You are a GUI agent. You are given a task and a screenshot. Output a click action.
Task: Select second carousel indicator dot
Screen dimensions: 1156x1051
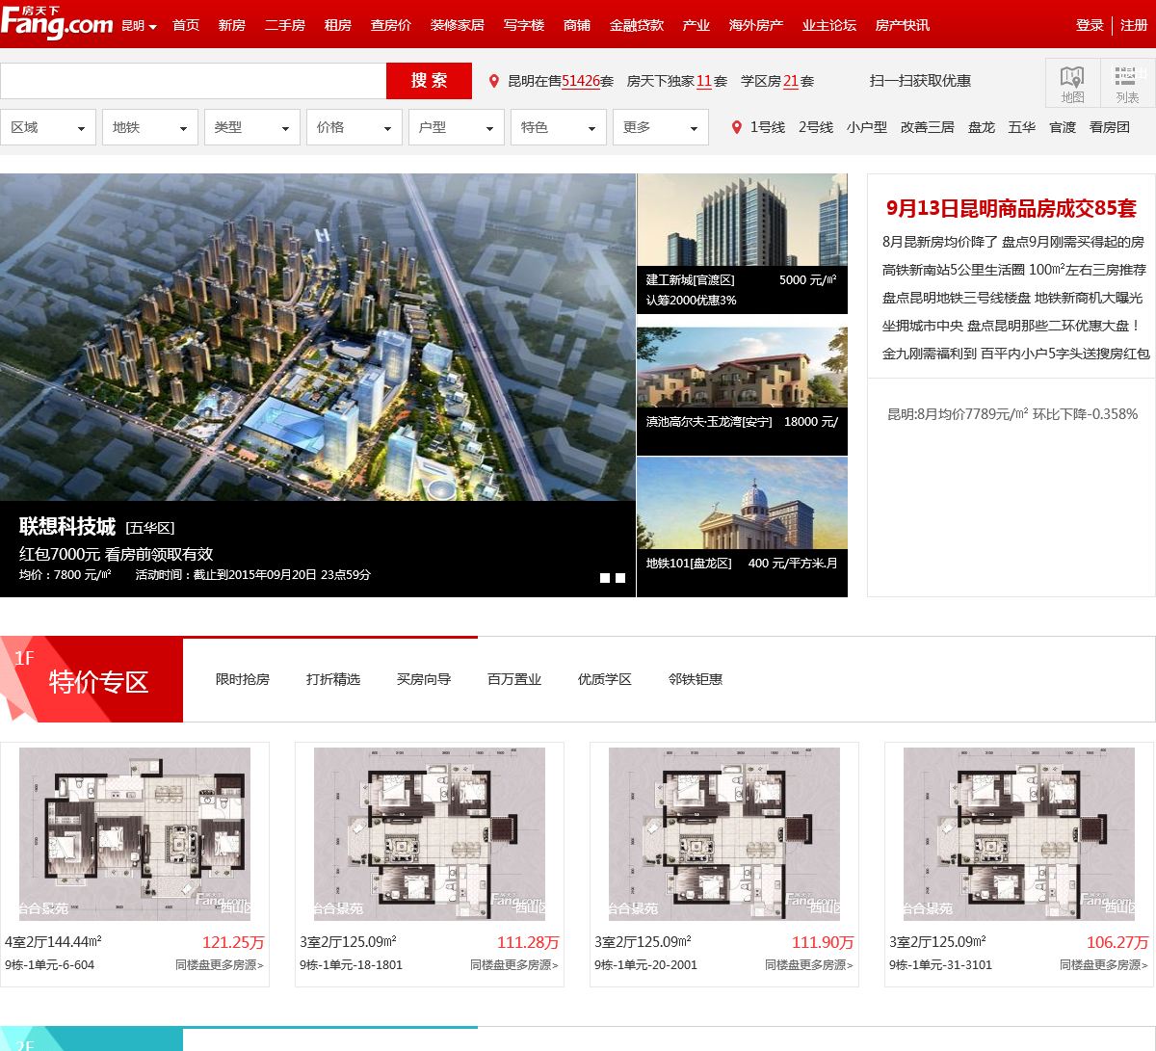point(620,578)
